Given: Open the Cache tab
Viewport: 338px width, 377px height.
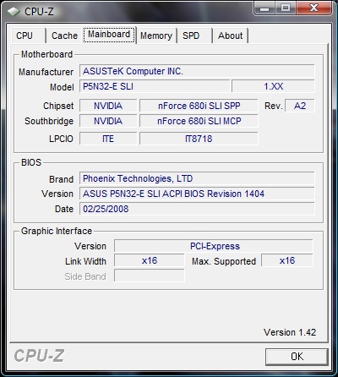Looking at the screenshot, I should click(64, 36).
